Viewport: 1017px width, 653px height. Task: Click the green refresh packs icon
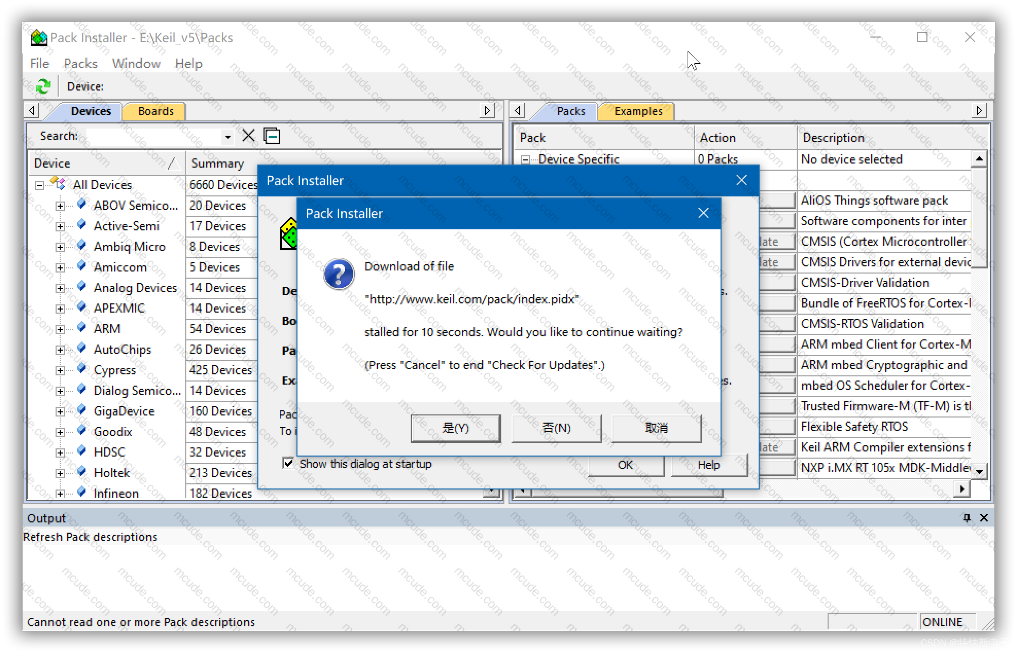pos(43,86)
